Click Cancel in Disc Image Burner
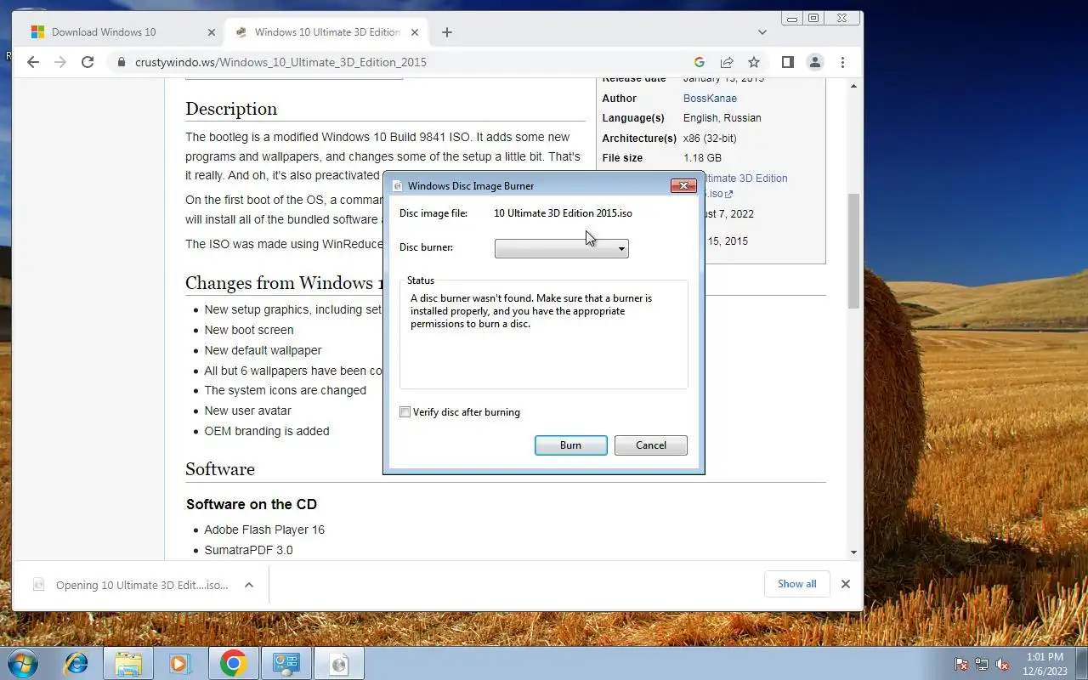The height and width of the screenshot is (680, 1088). 651,445
